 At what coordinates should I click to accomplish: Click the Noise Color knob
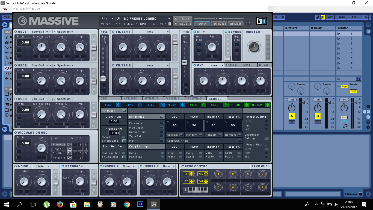[24, 182]
